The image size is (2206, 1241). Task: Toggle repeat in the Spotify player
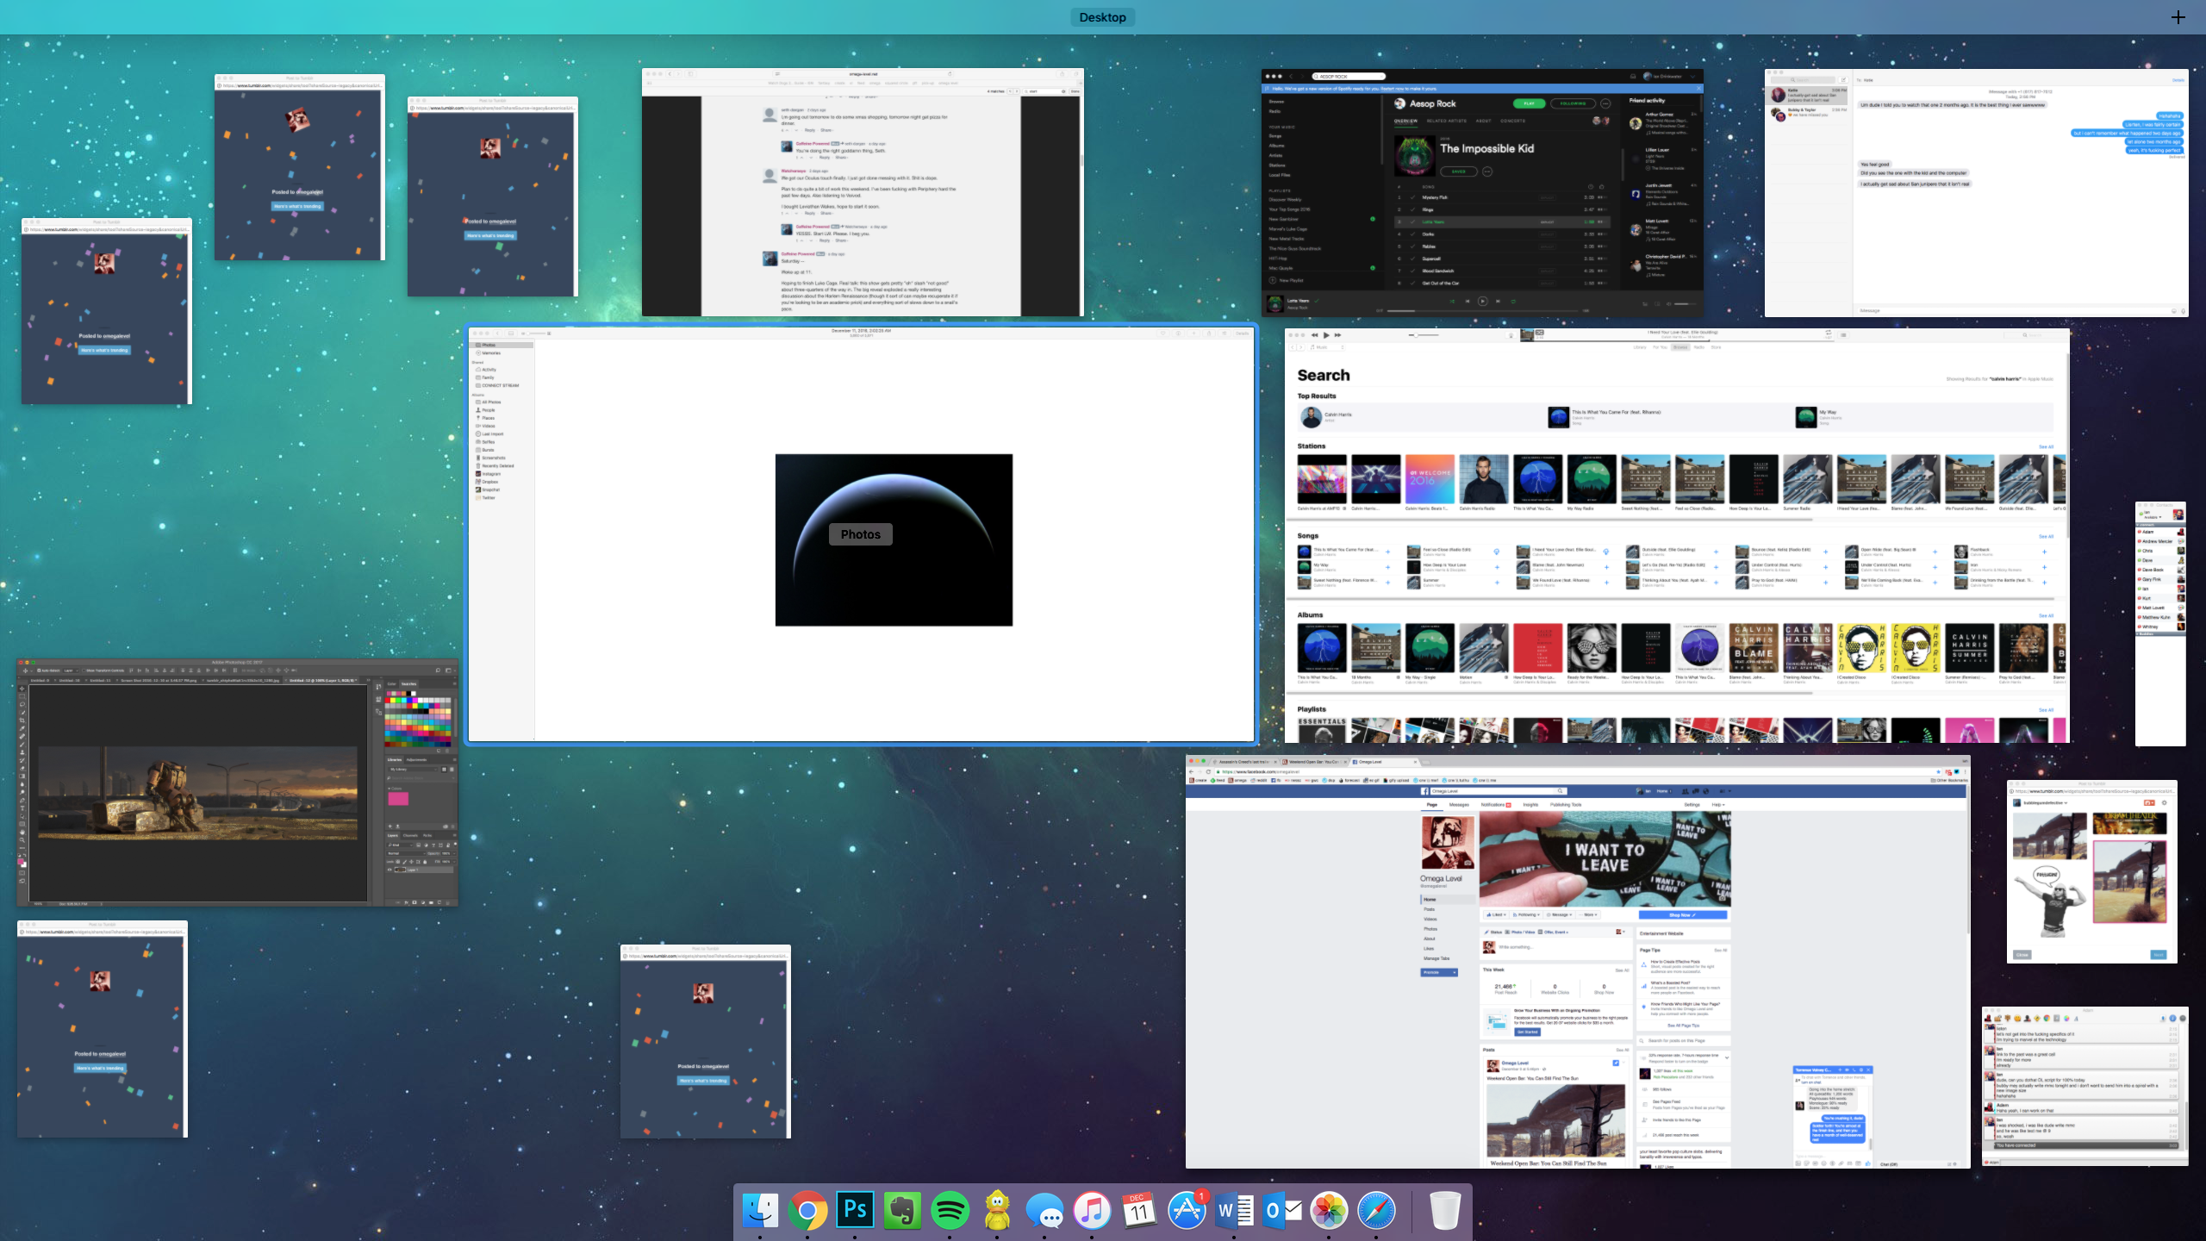(x=1513, y=301)
